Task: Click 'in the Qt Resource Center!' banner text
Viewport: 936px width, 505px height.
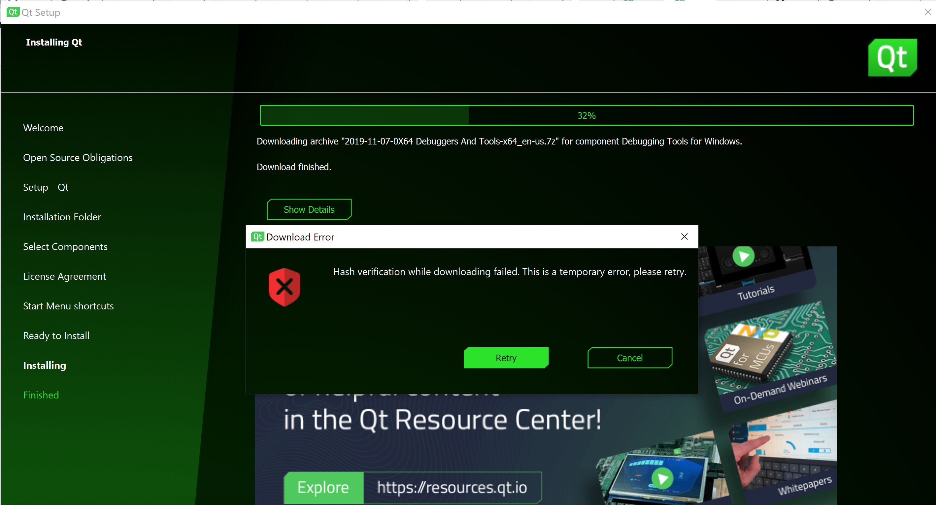Action: [443, 420]
